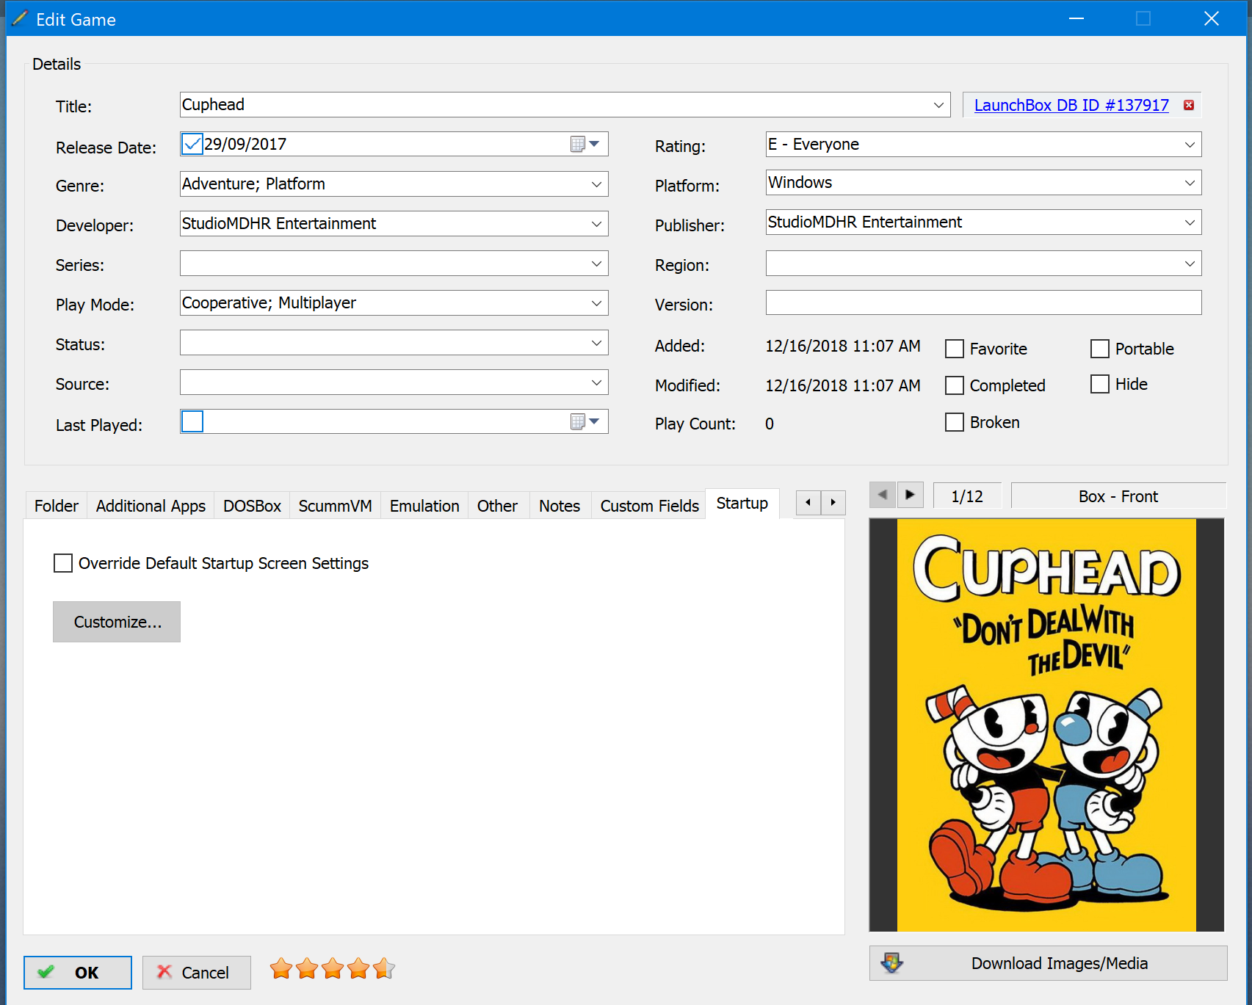The height and width of the screenshot is (1005, 1252).
Task: Open the ScummVM tab
Action: tap(335, 506)
